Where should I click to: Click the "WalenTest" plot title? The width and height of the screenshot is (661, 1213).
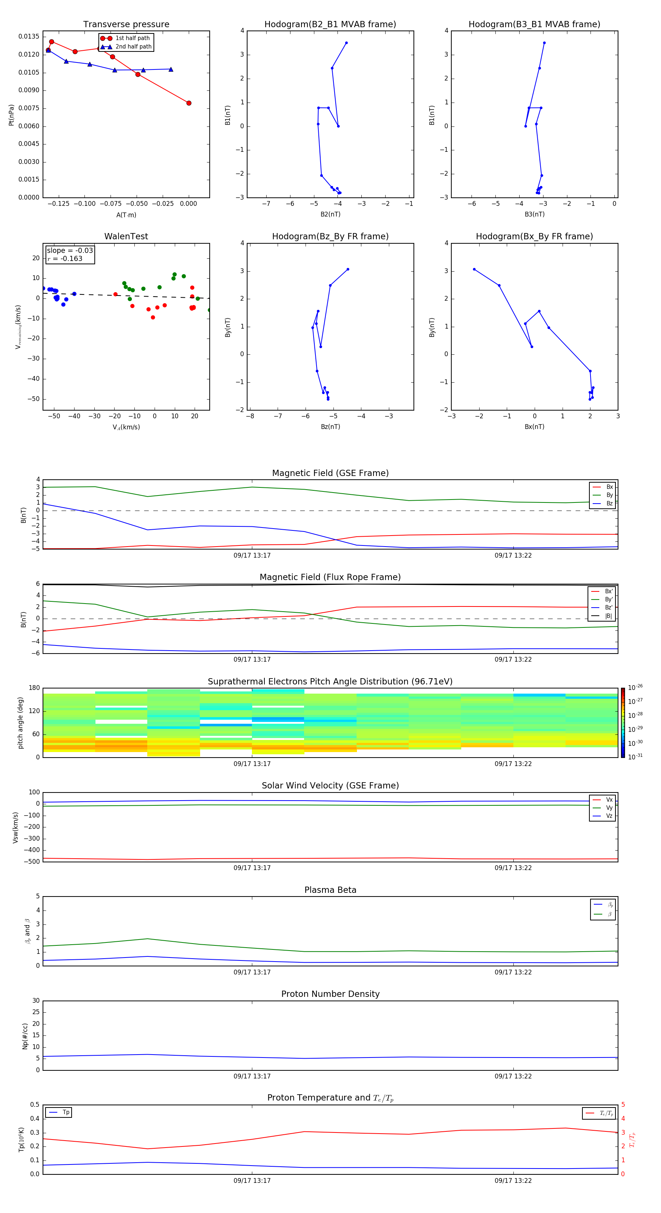[x=126, y=236]
